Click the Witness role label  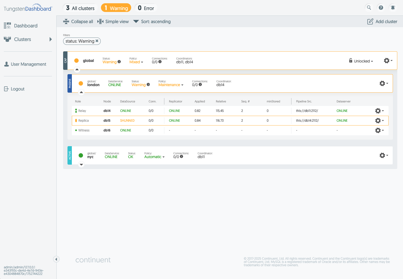click(84, 130)
